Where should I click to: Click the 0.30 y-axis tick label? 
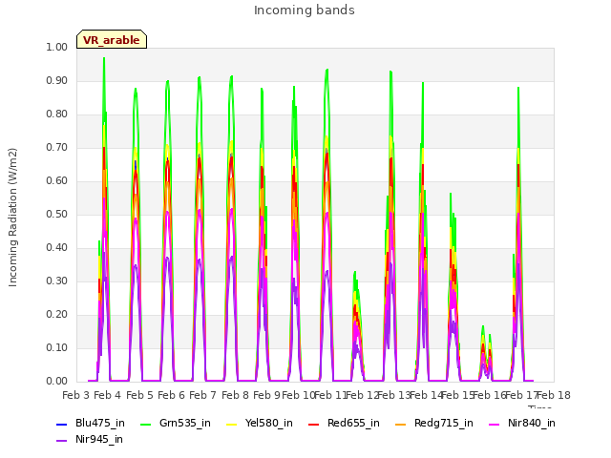coord(57,281)
